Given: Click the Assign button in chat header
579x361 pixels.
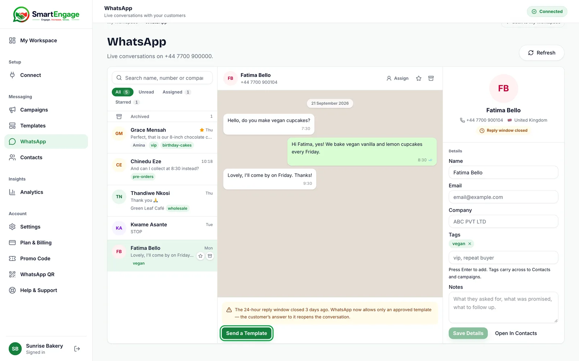Looking at the screenshot, I should [x=397, y=78].
